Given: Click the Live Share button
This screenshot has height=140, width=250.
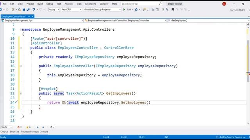Looking at the screenshot, I should (x=237, y=10).
